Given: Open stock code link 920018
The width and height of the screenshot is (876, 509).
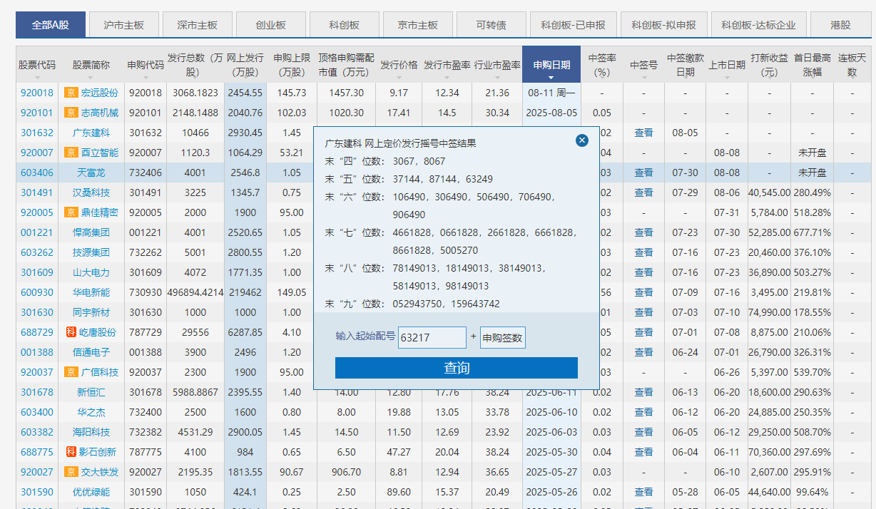Looking at the screenshot, I should pos(37,93).
